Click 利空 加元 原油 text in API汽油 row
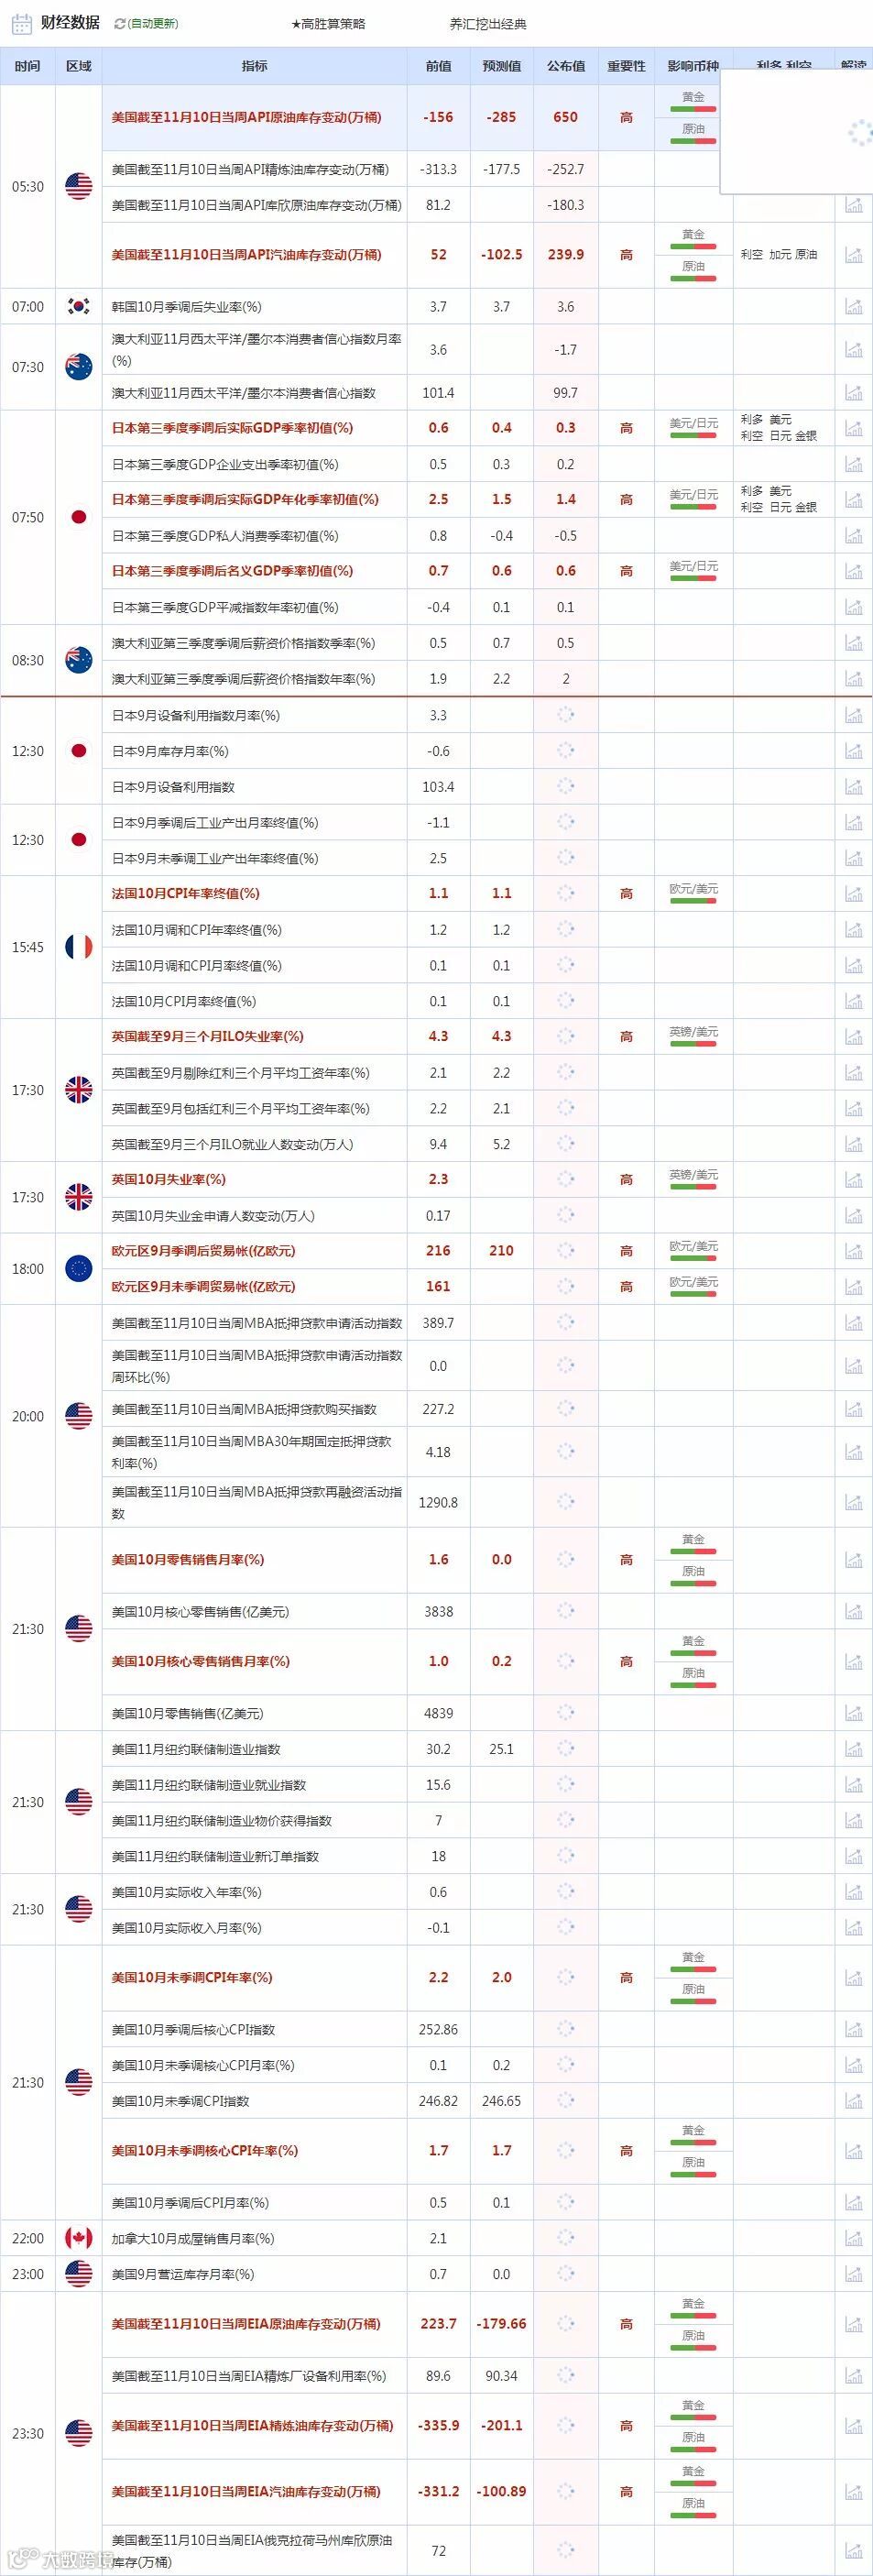Screen dimensions: 873x2576 point(779,255)
